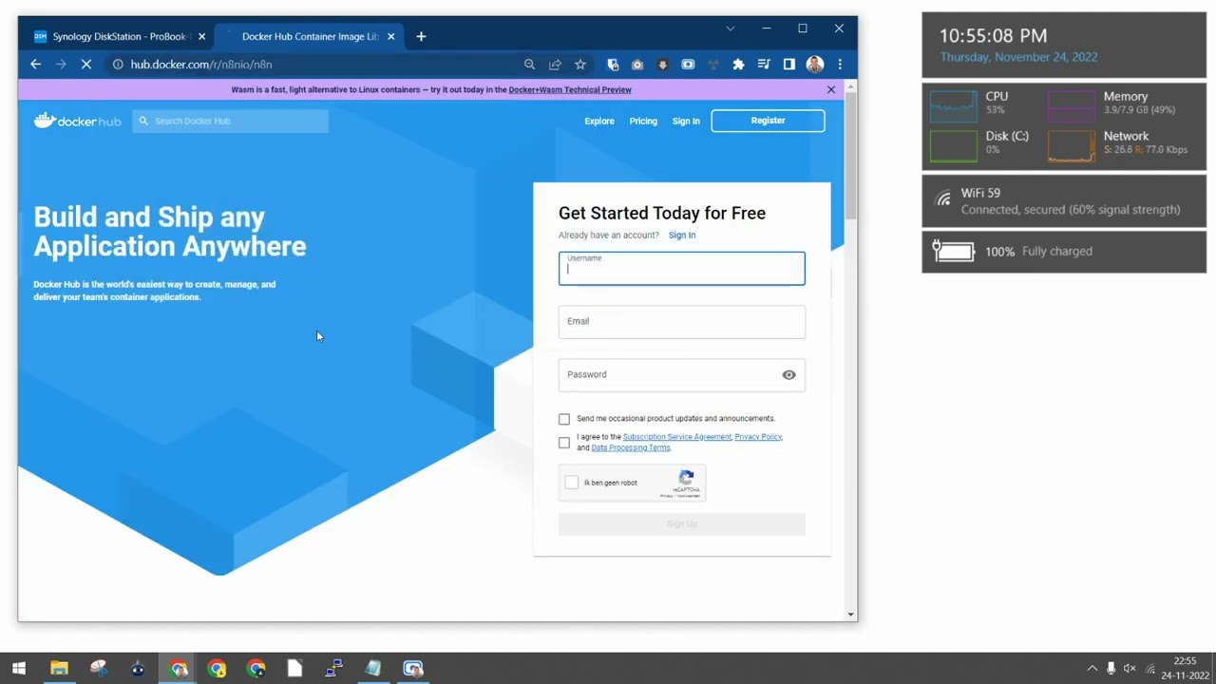Image resolution: width=1216 pixels, height=684 pixels.
Task: Open the blank document icon on the taskbar
Action: tap(294, 668)
